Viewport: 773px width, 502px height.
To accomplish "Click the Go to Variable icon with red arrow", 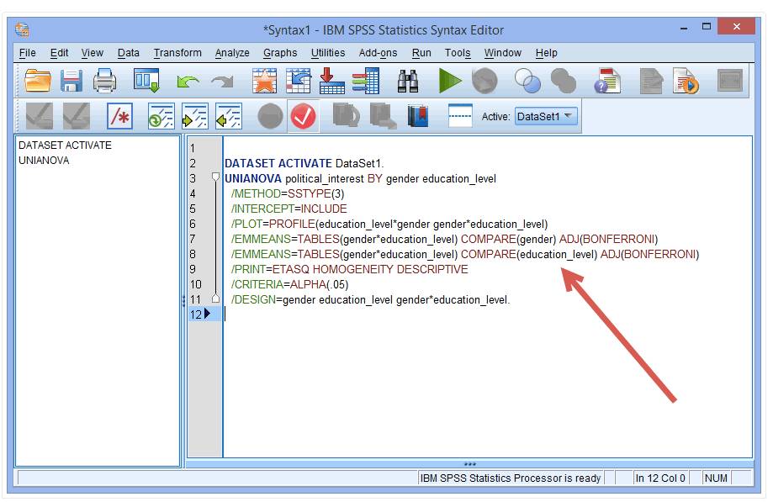I will pos(331,80).
